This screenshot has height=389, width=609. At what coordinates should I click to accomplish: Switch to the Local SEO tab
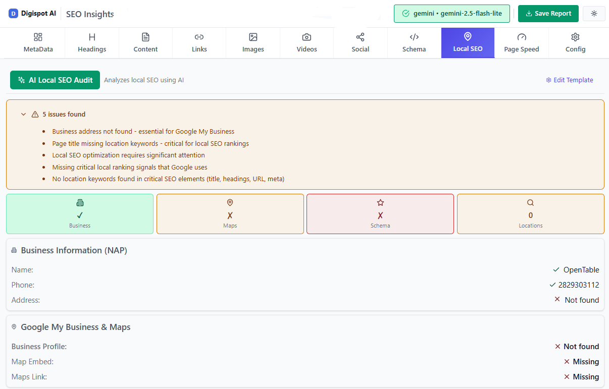468,42
